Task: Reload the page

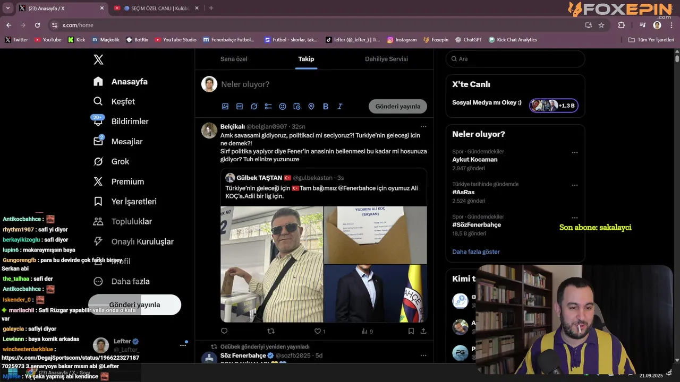Action: pos(37,25)
